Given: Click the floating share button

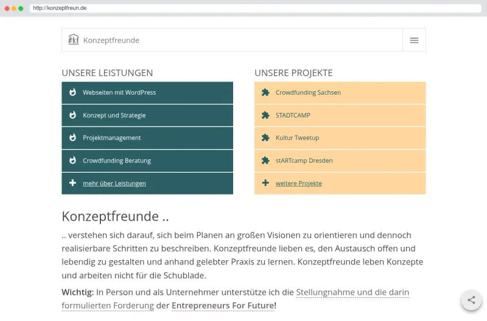Looking at the screenshot, I should point(471,300).
